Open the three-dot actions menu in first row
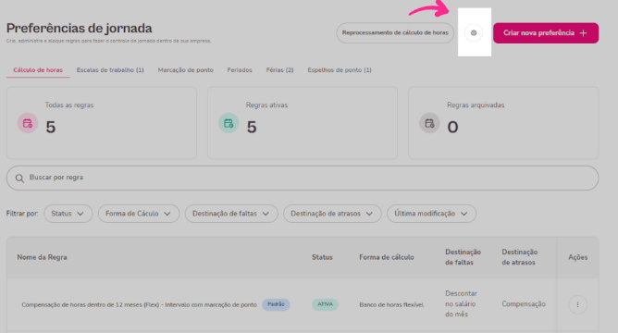618x333 pixels. [578, 304]
